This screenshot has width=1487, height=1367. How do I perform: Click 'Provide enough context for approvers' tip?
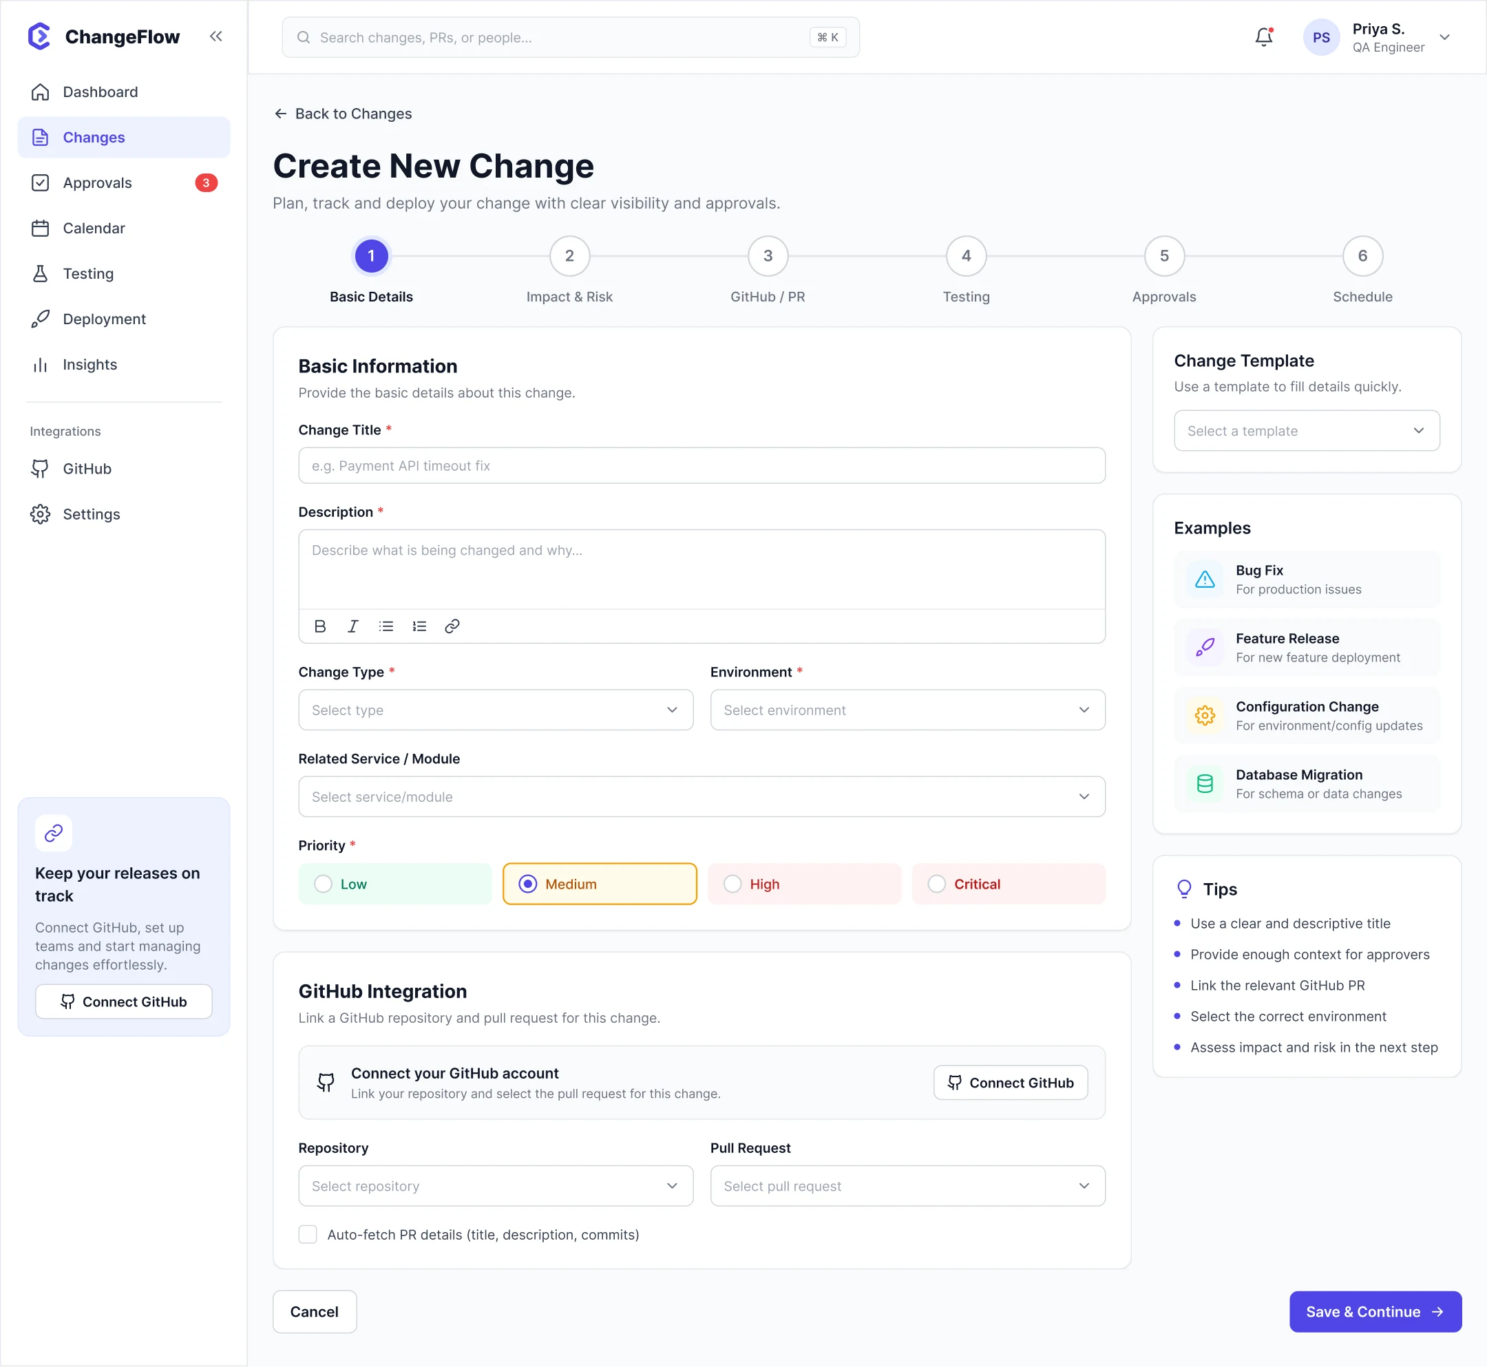point(1309,954)
